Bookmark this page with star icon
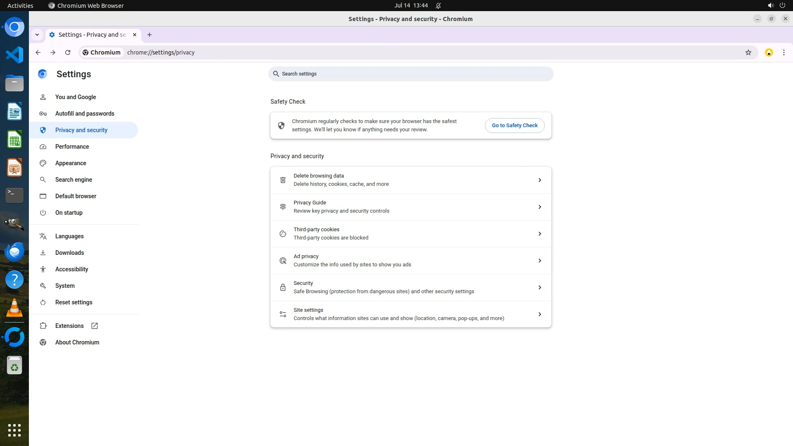This screenshot has height=446, width=793. pyautogui.click(x=748, y=52)
